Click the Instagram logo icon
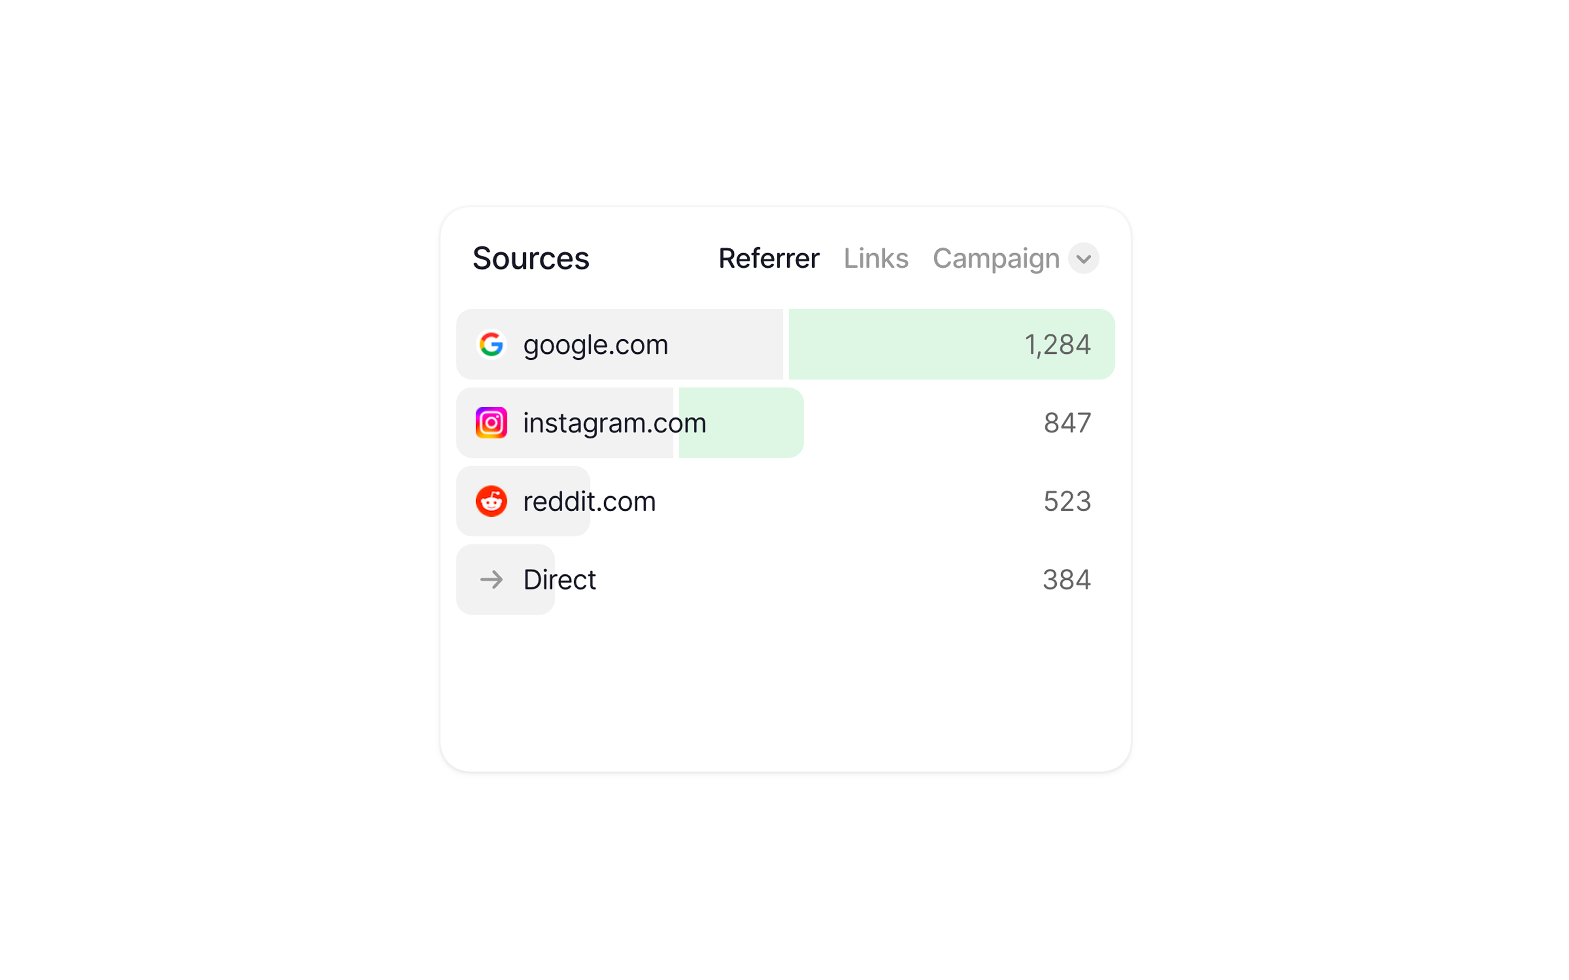Screen dimensions: 1569x980 pos(491,422)
